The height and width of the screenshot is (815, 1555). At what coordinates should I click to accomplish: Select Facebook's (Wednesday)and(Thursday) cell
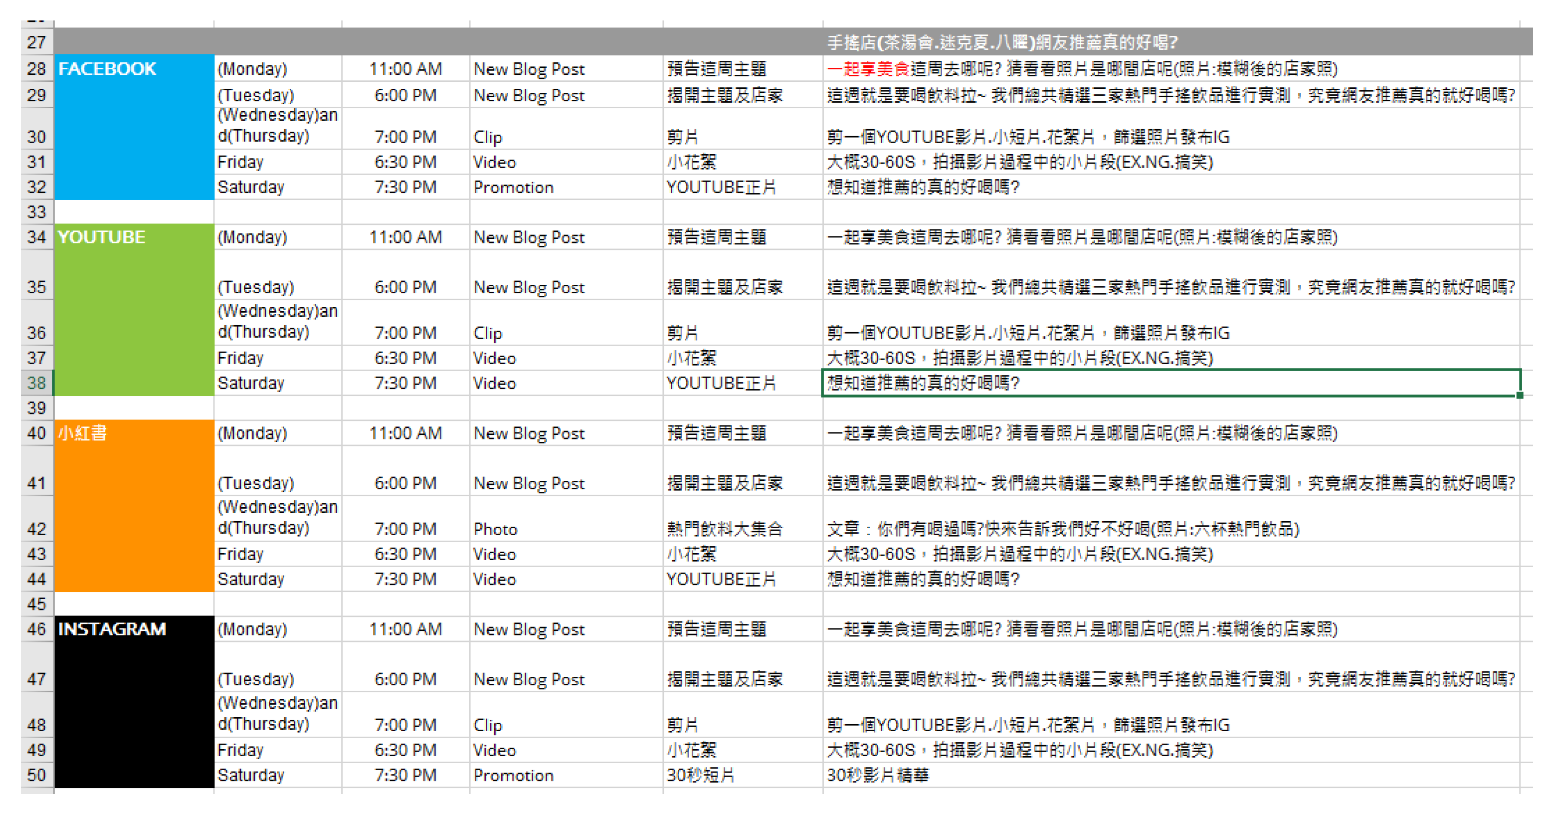pyautogui.click(x=278, y=126)
